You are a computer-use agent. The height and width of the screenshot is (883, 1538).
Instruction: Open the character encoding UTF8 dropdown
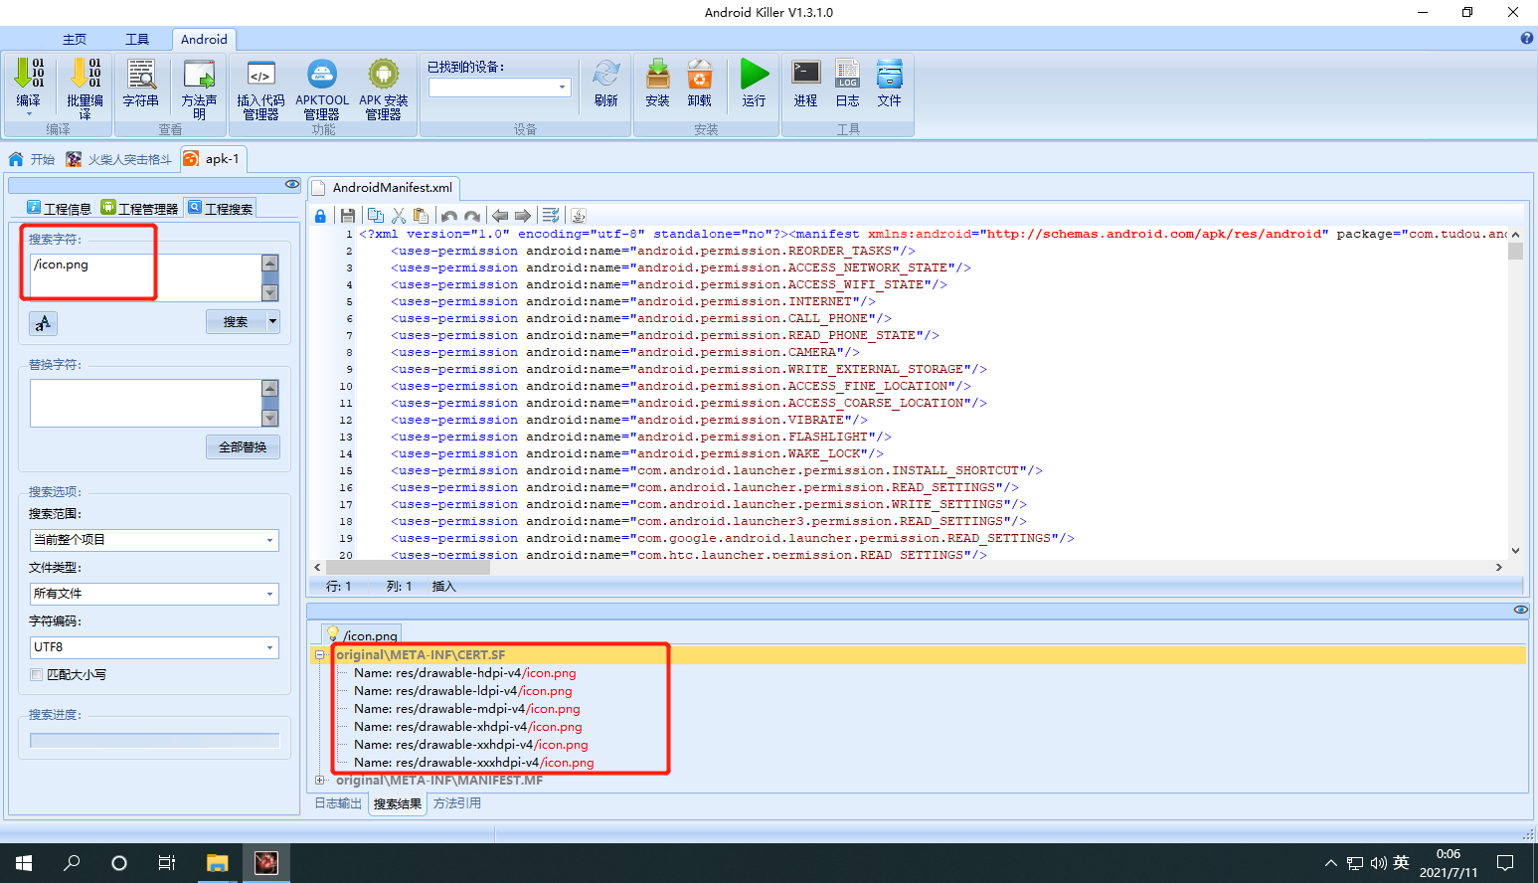click(154, 647)
